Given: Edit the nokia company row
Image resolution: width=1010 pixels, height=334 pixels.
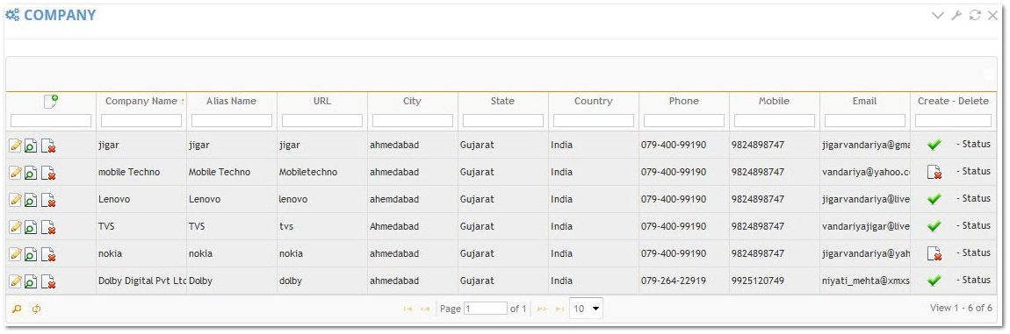Looking at the screenshot, I should [x=16, y=254].
